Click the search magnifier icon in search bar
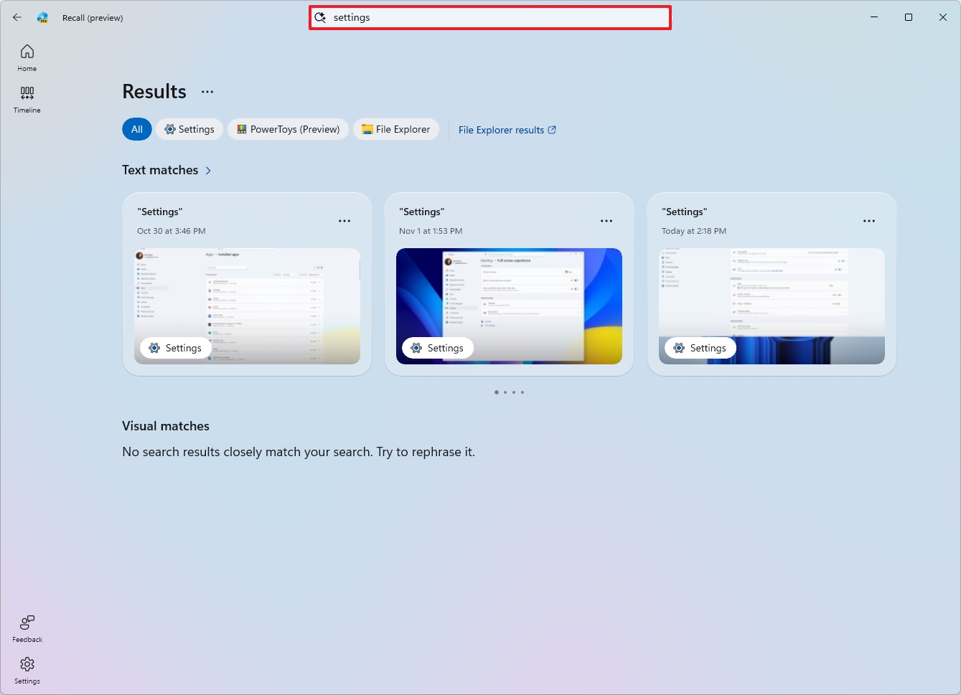 coord(320,17)
